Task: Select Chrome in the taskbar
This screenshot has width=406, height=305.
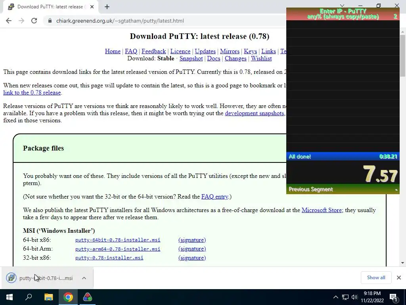Action: 68,297
